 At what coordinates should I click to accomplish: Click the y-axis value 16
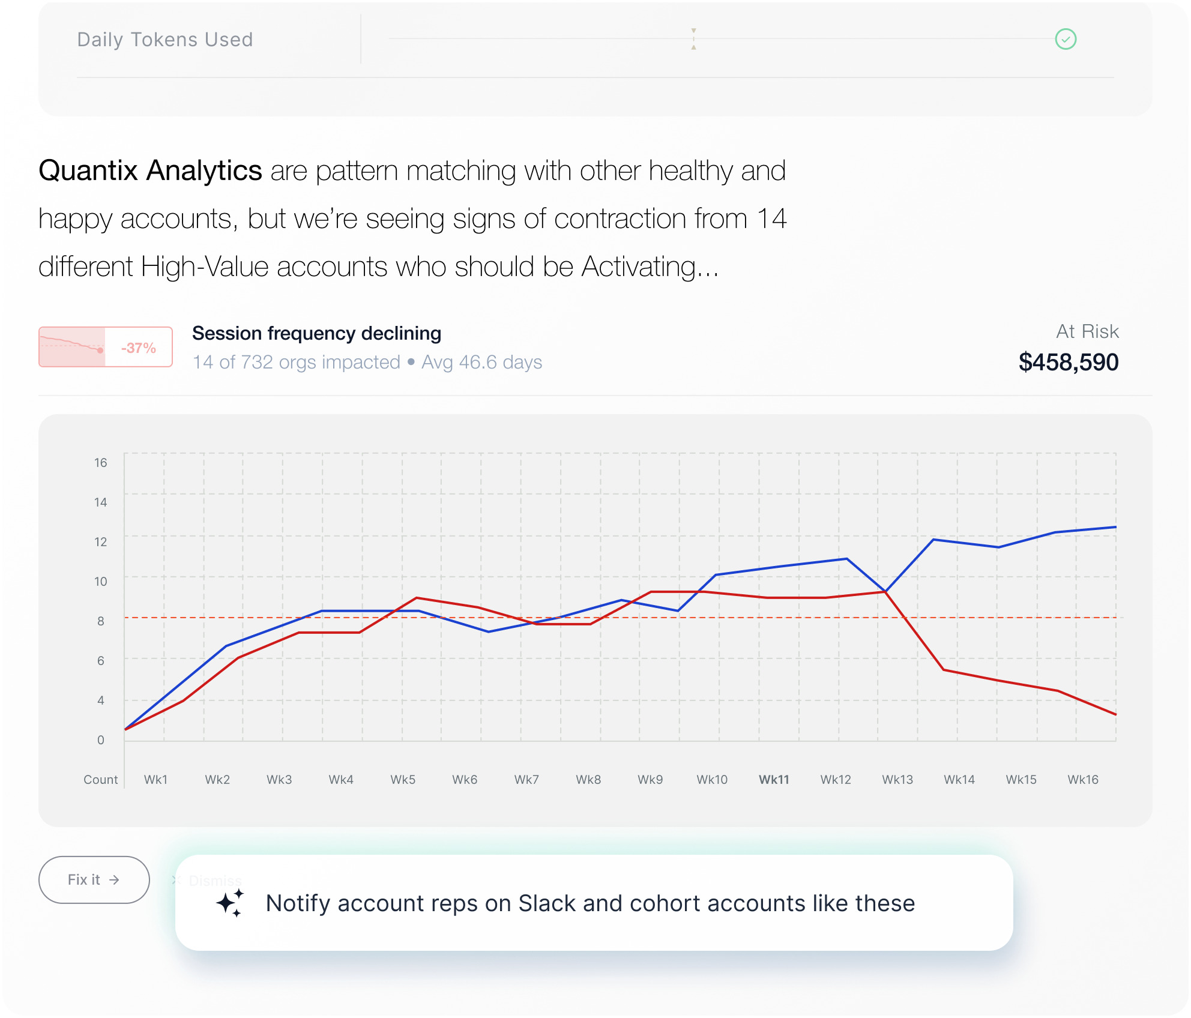click(x=100, y=463)
